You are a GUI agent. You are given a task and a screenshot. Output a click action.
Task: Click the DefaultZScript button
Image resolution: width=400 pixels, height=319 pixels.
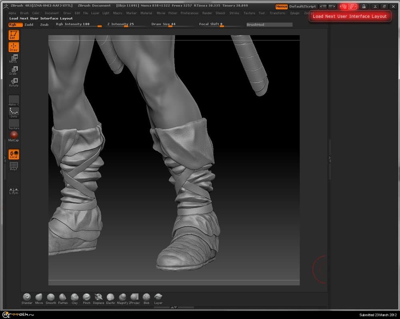coord(303,6)
